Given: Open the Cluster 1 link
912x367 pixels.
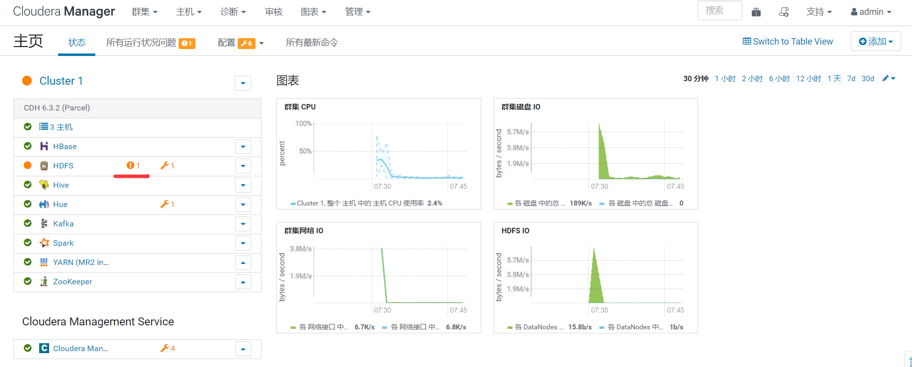Looking at the screenshot, I should (x=61, y=81).
